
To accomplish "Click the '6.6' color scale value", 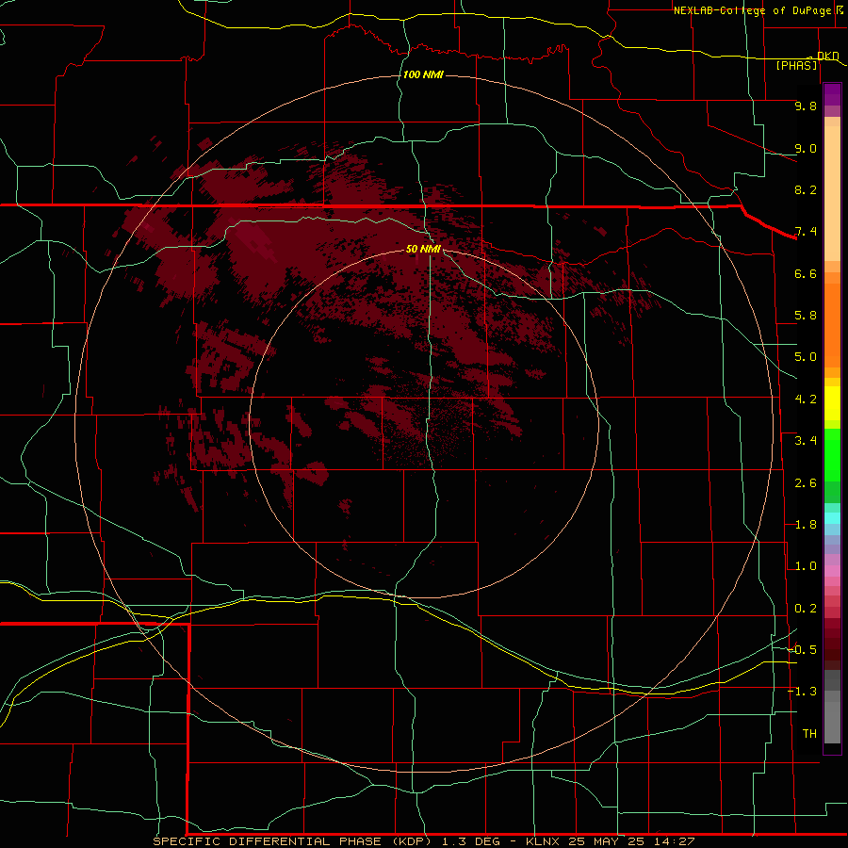I will 806,273.
